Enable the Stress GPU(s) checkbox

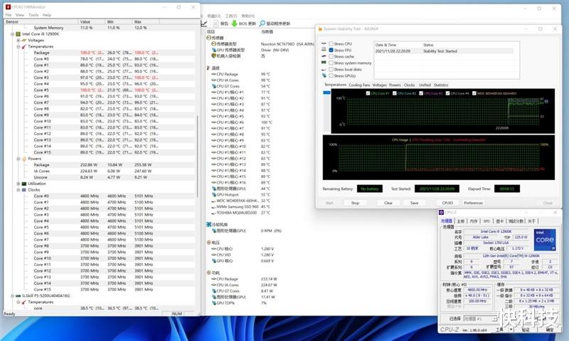point(331,75)
